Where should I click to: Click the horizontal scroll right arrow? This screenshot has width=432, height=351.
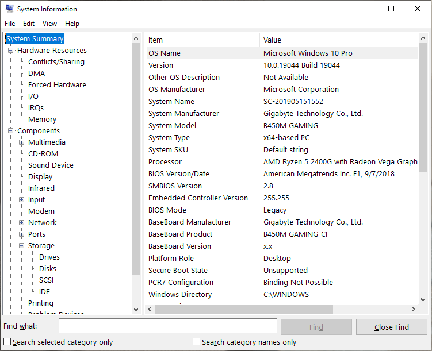click(413, 309)
